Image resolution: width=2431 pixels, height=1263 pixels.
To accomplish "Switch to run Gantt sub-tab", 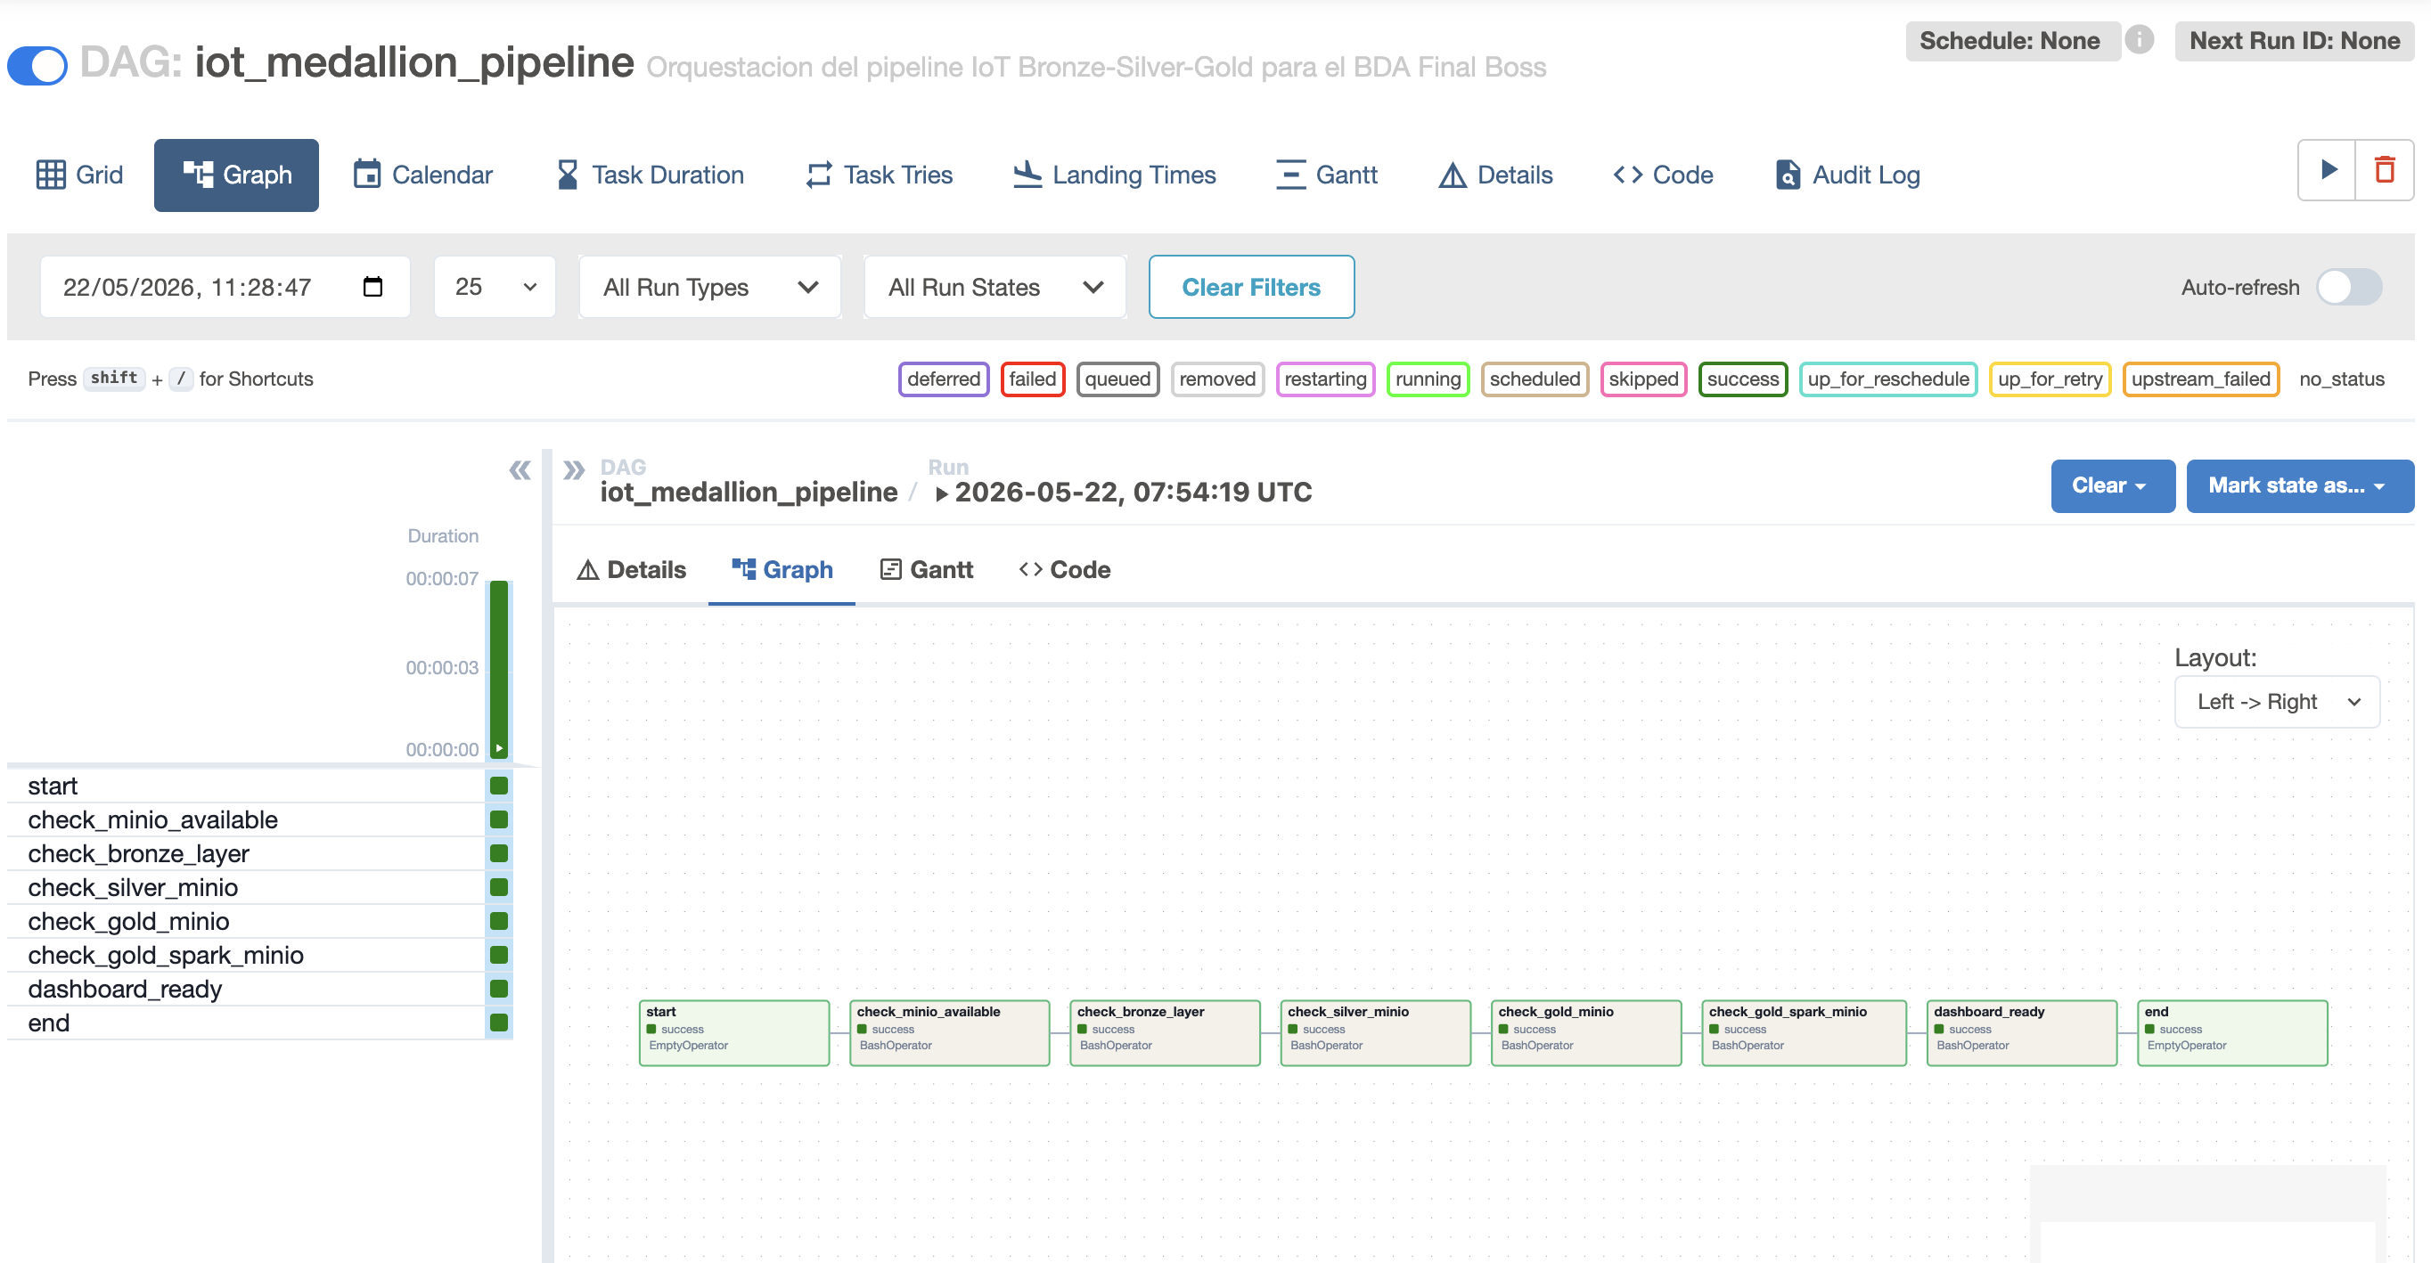I will tap(926, 570).
